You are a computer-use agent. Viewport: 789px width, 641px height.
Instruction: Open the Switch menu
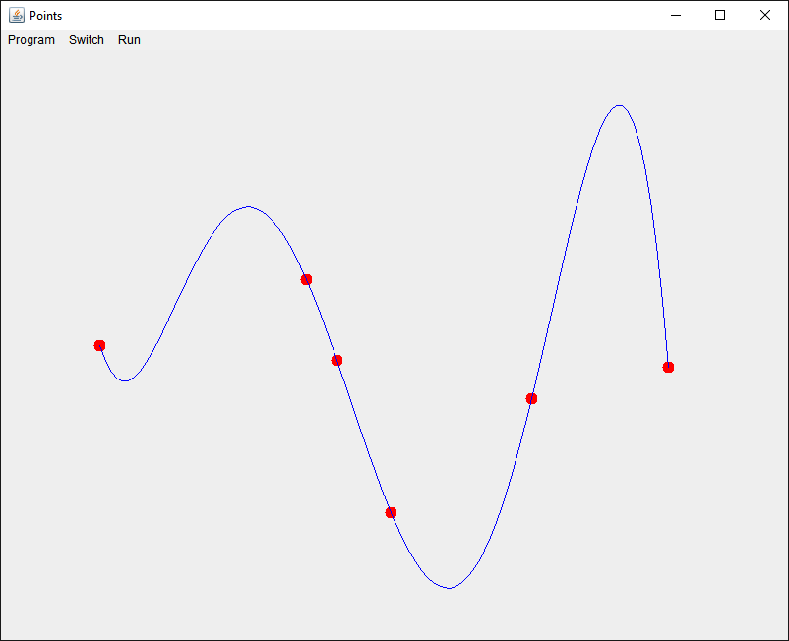pos(87,40)
